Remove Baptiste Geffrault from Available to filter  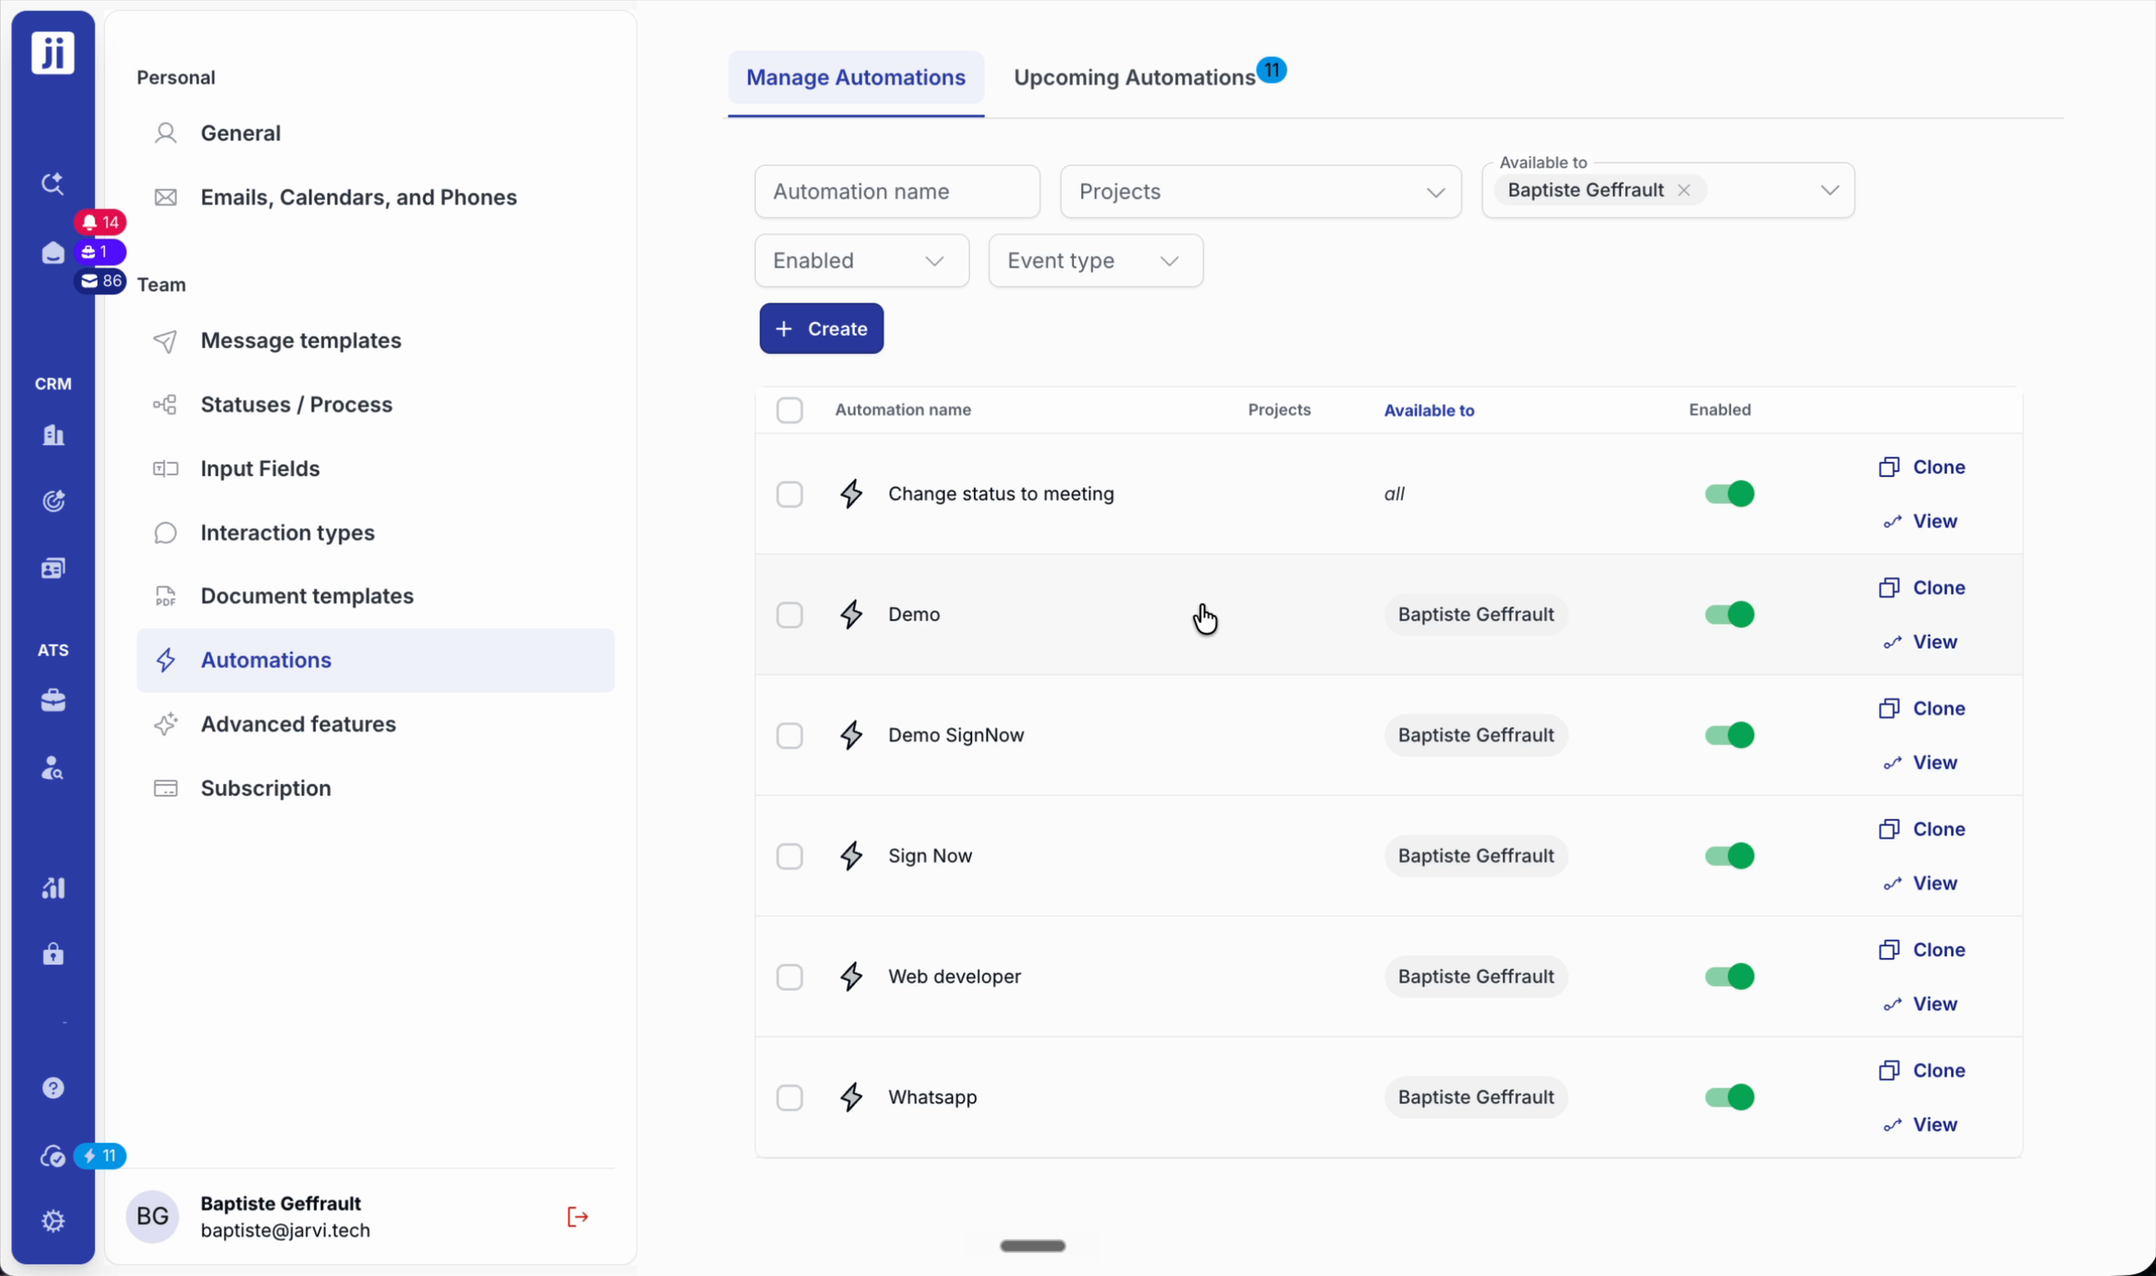click(x=1684, y=190)
